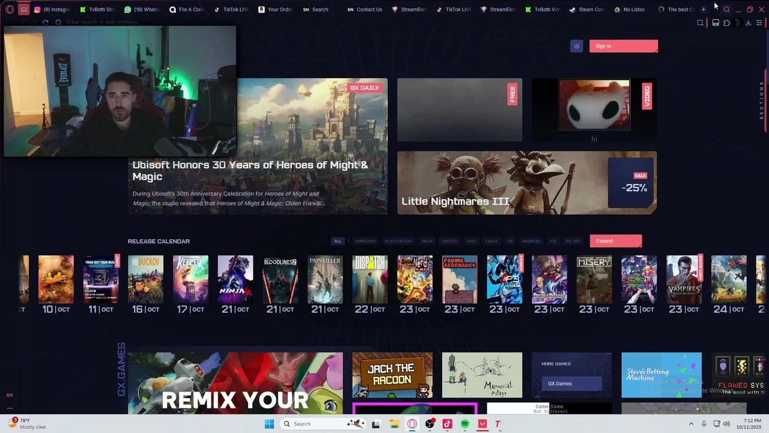Open the Ninja Gaiden cover, 21 Oct
Screen dimensions: 769x433
pyautogui.click(x=236, y=279)
